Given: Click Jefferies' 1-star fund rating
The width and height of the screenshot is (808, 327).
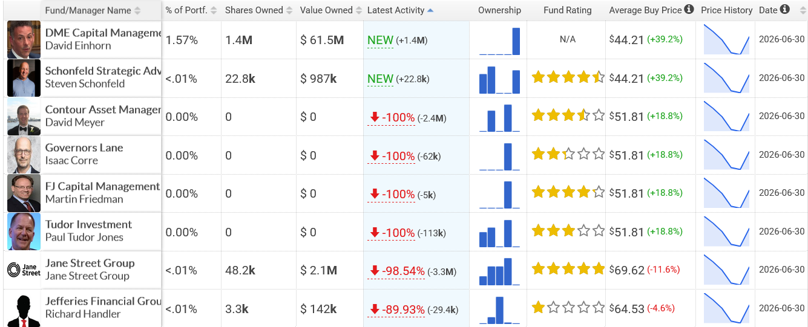Looking at the screenshot, I should [568, 308].
